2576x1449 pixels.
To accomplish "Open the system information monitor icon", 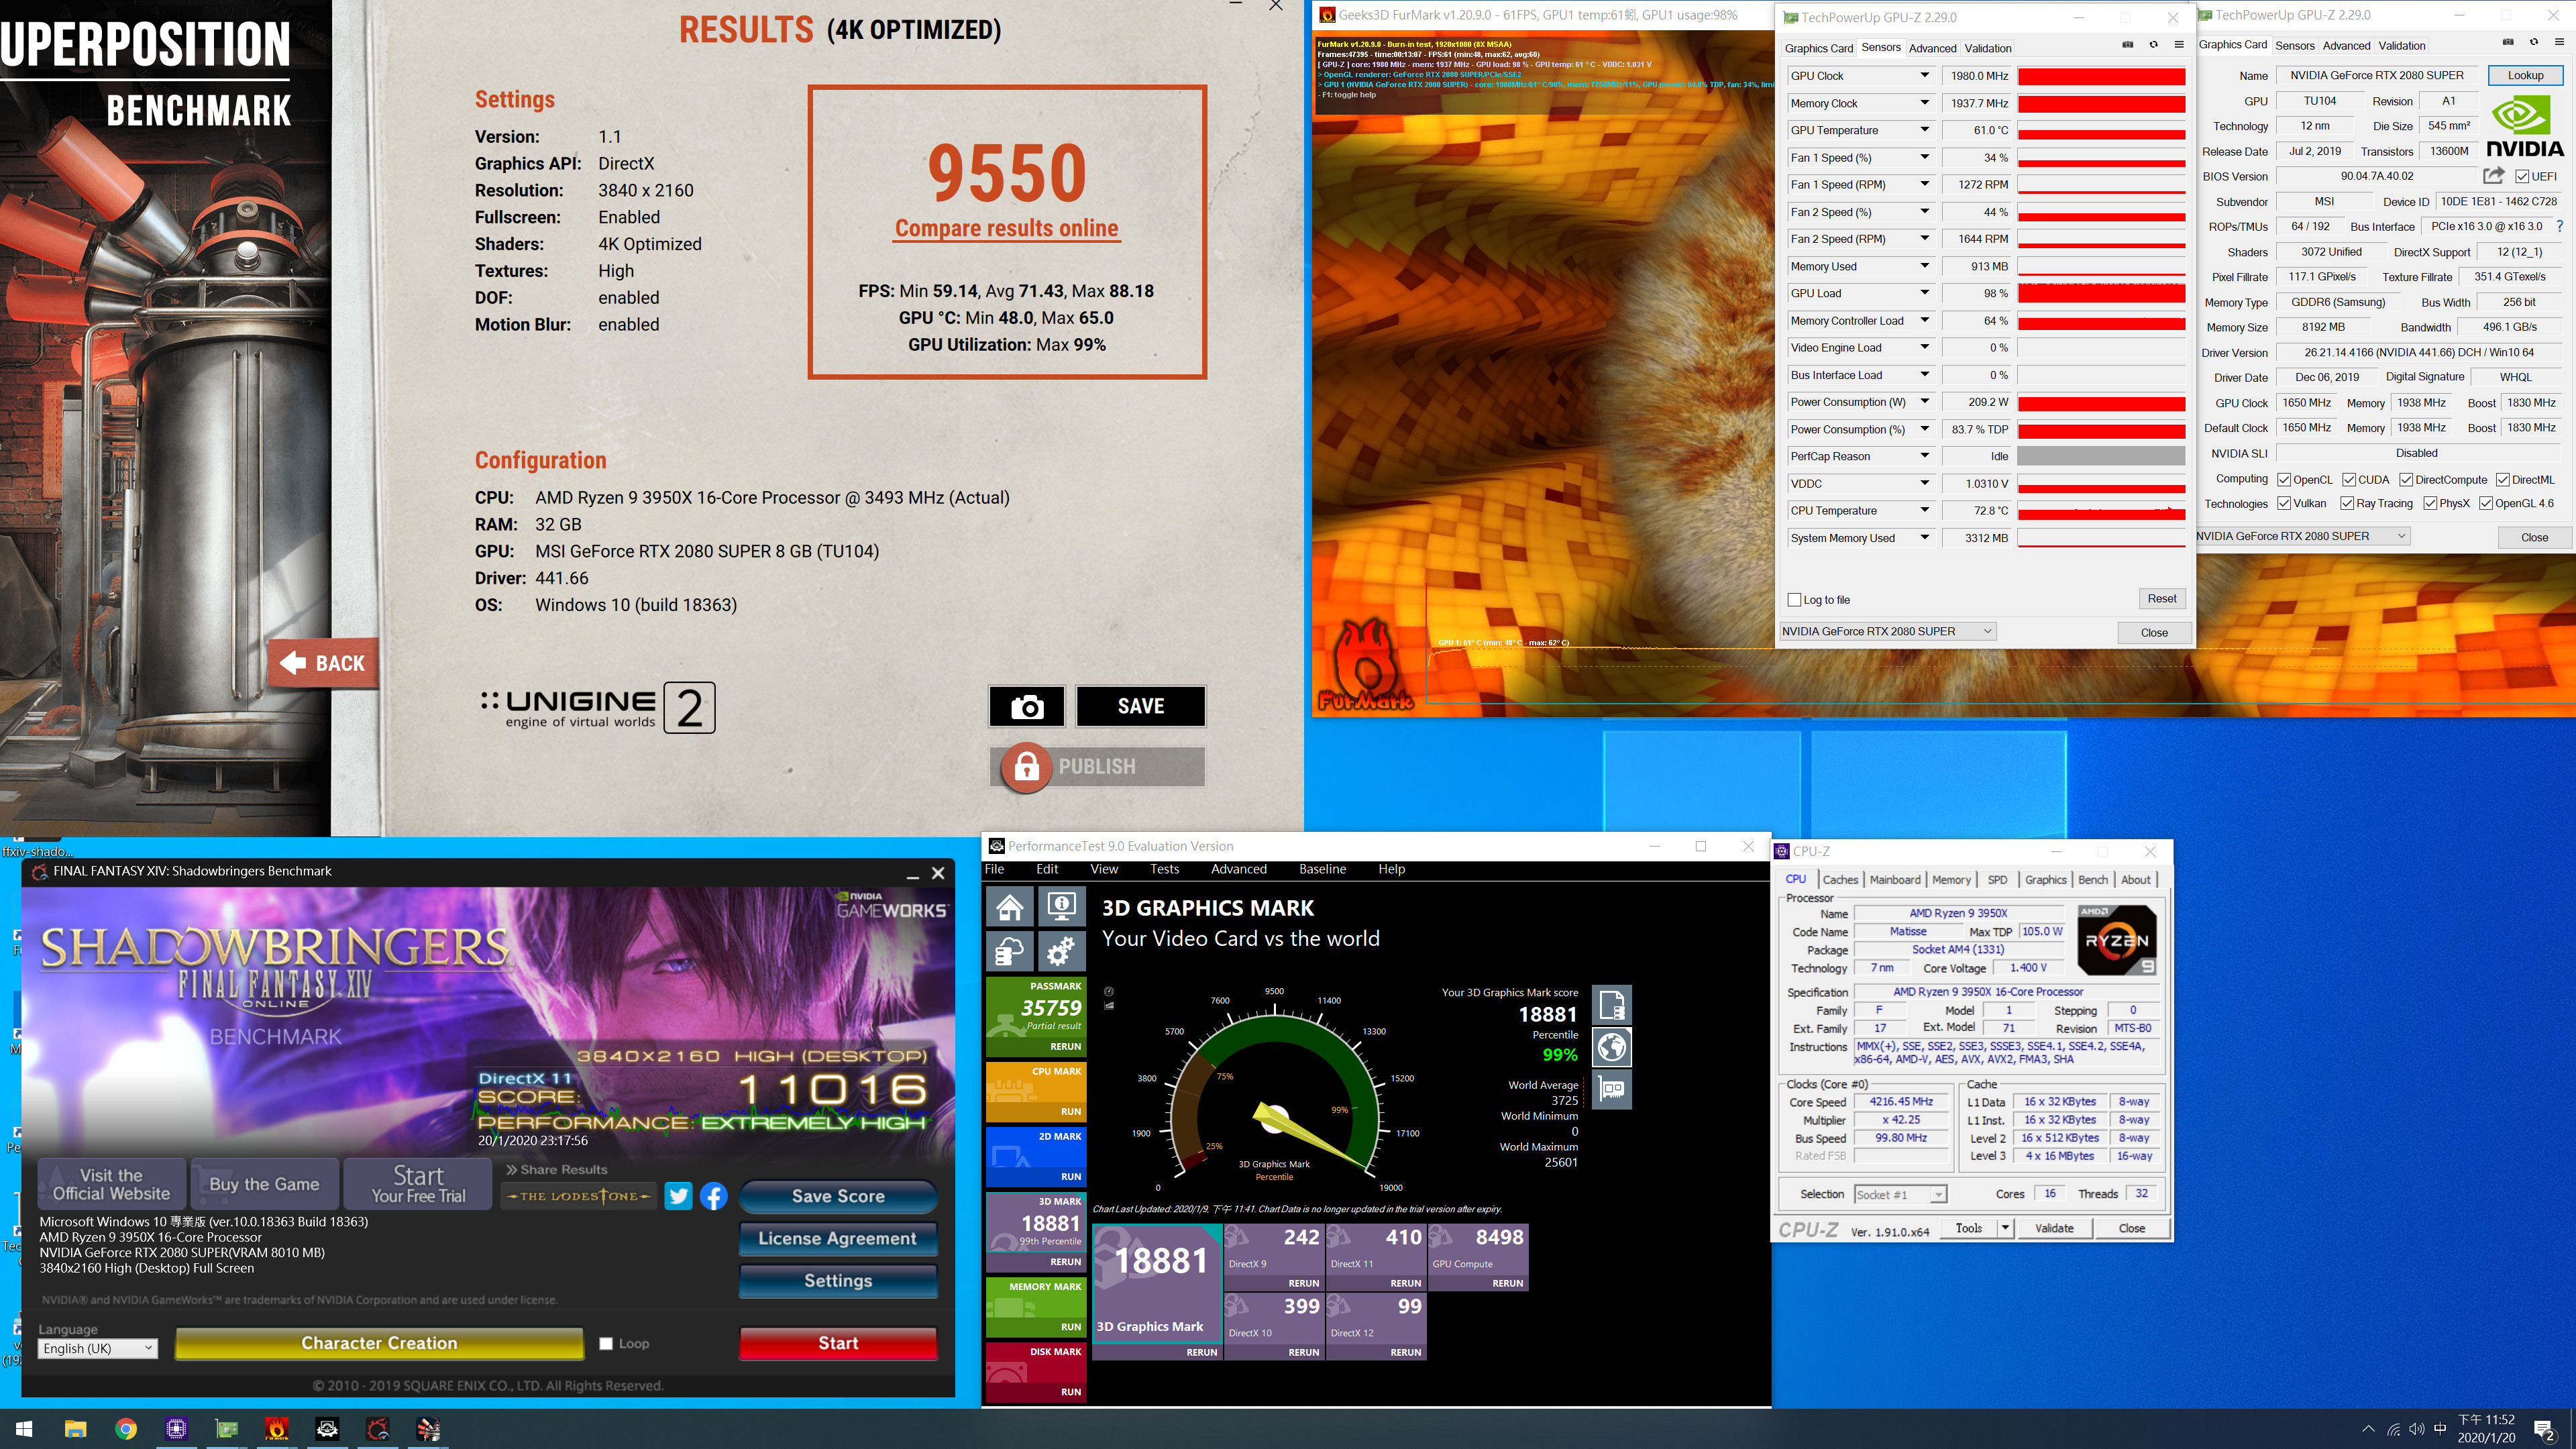I will click(1061, 906).
